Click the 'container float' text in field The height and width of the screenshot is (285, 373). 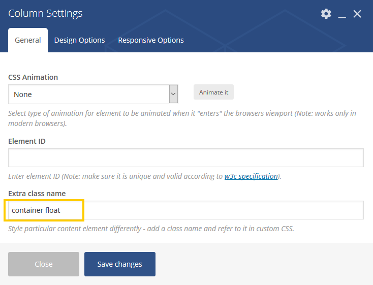point(36,210)
